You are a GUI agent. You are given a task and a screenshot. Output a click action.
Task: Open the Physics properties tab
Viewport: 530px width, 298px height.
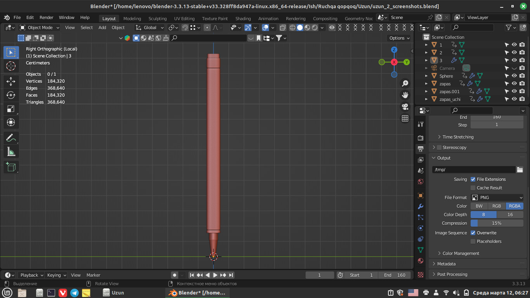pos(421,228)
